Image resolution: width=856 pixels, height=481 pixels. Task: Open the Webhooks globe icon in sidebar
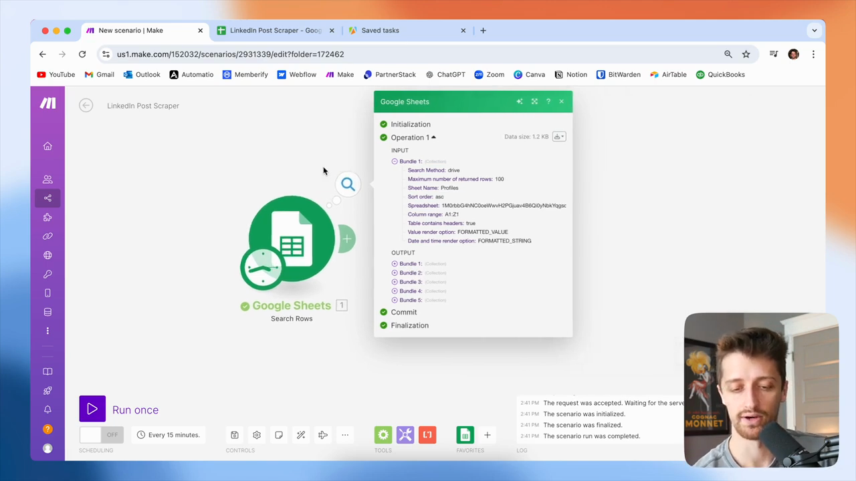tap(47, 255)
